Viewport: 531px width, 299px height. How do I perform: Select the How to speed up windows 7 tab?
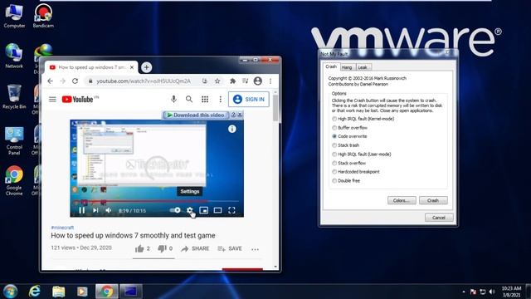(92, 67)
